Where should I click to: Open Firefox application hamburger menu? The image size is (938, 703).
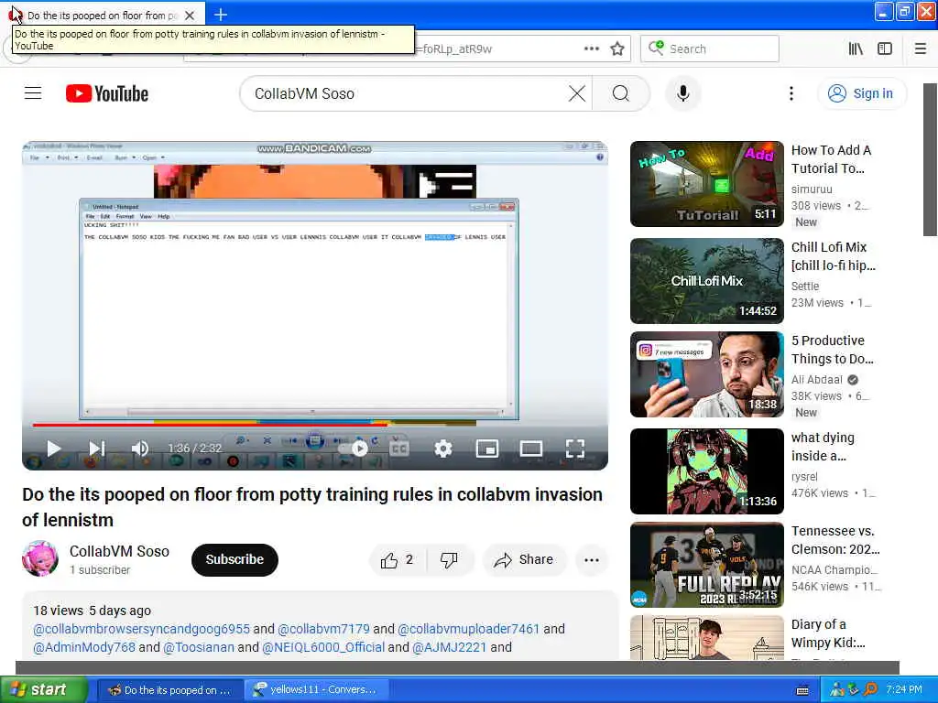(x=921, y=49)
